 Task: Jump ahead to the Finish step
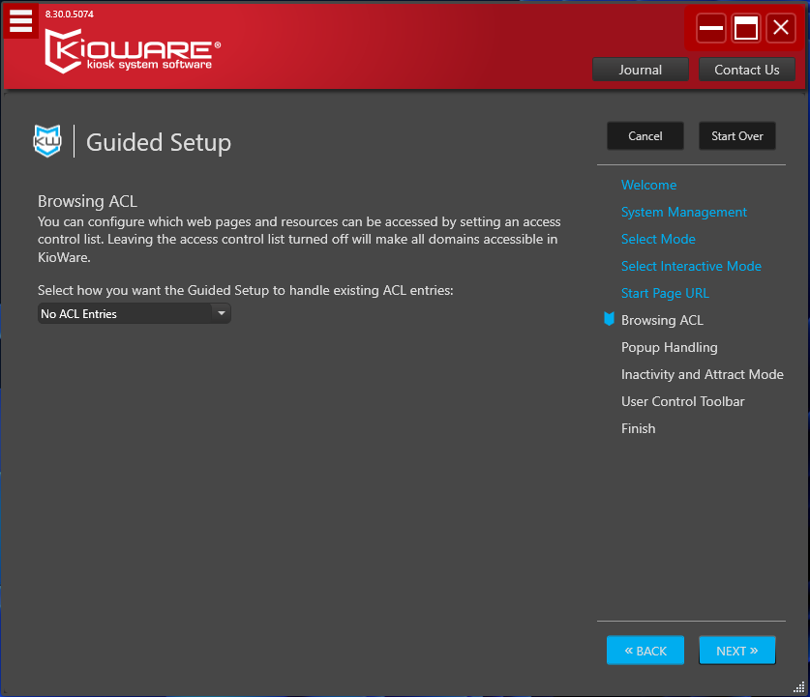click(638, 428)
